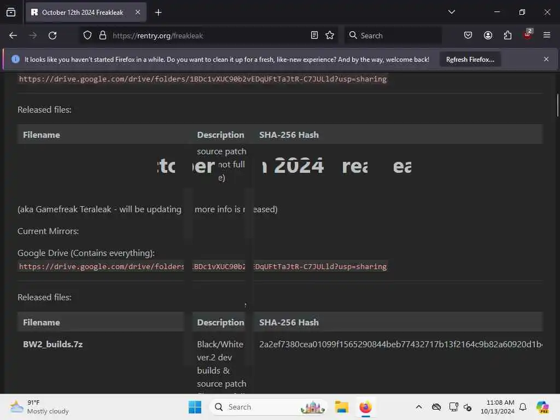
Task: Open File Explorer from the taskbar
Action: pyautogui.click(x=341, y=407)
